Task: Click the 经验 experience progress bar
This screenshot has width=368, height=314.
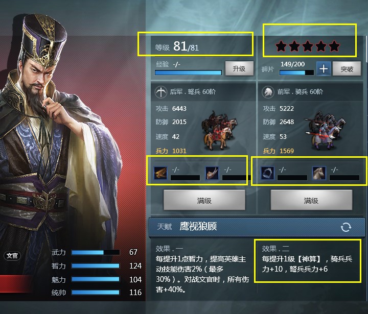Action: tap(188, 73)
